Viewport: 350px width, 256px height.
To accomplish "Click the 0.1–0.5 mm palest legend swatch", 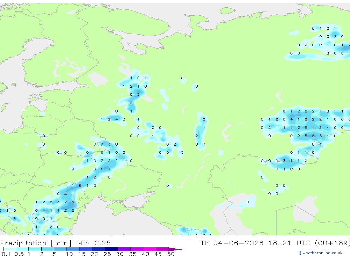I will tap(9, 249).
